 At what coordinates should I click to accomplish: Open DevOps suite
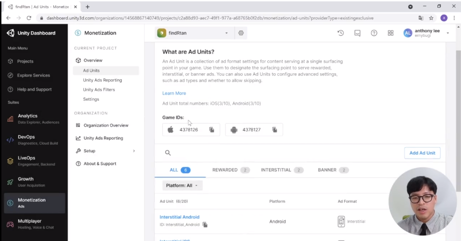coord(35,140)
